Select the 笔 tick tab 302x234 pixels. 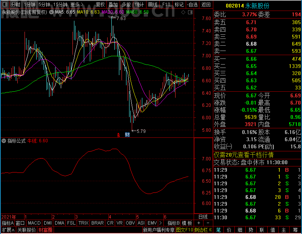point(218,230)
